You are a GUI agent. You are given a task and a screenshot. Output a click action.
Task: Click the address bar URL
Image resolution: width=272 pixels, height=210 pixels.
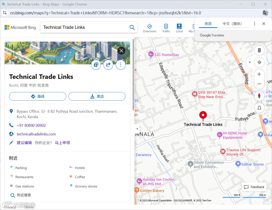[106, 13]
